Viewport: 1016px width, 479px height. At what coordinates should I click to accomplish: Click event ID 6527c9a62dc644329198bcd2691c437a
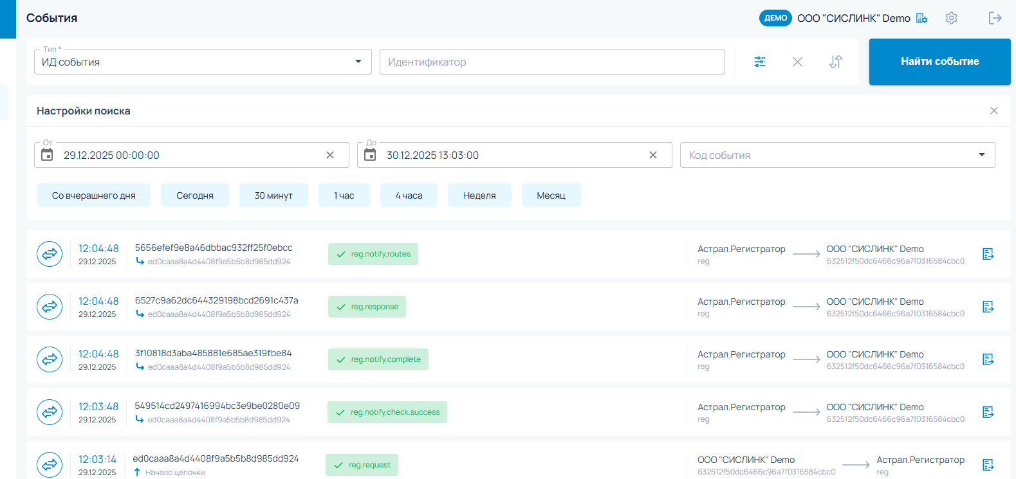[x=217, y=300]
